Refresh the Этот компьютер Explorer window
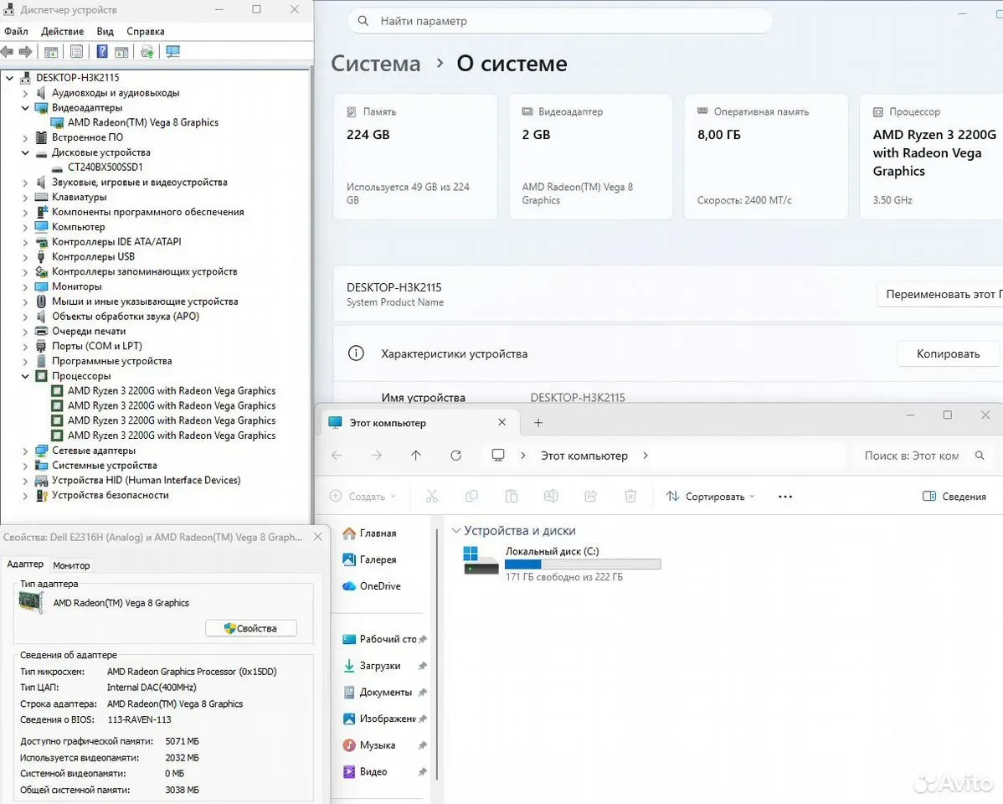Viewport: 1003px width, 804px height. pos(456,455)
